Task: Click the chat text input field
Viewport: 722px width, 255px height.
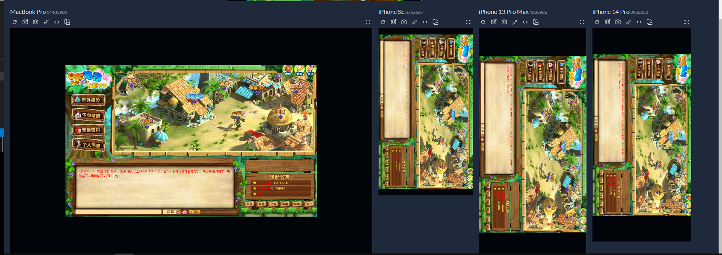Action: coord(118,212)
